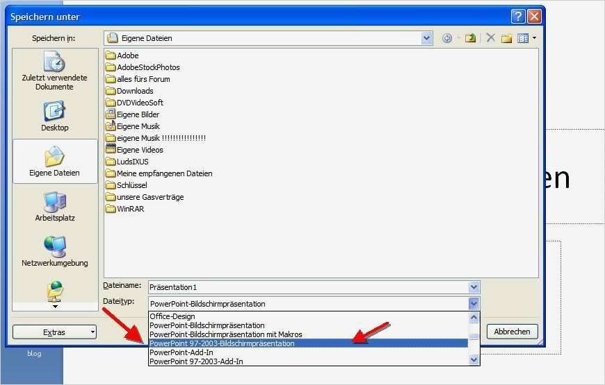Collapse the Dateityp dropdown arrow

click(x=474, y=303)
